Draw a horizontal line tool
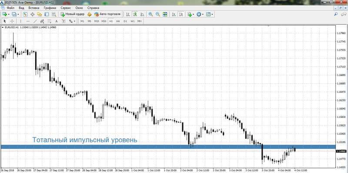The width and height of the screenshot is (348, 173). click(28, 21)
